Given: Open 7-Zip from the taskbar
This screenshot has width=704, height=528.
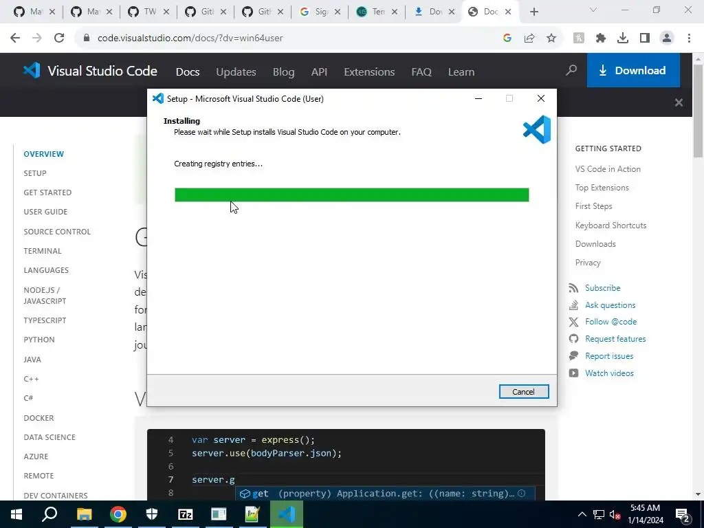Looking at the screenshot, I should 186,514.
